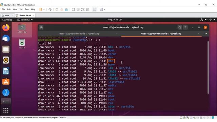Switch to the first terminal tab
Image resolution: width=217 pixels, height=122 pixels.
pyautogui.click(x=79, y=34)
